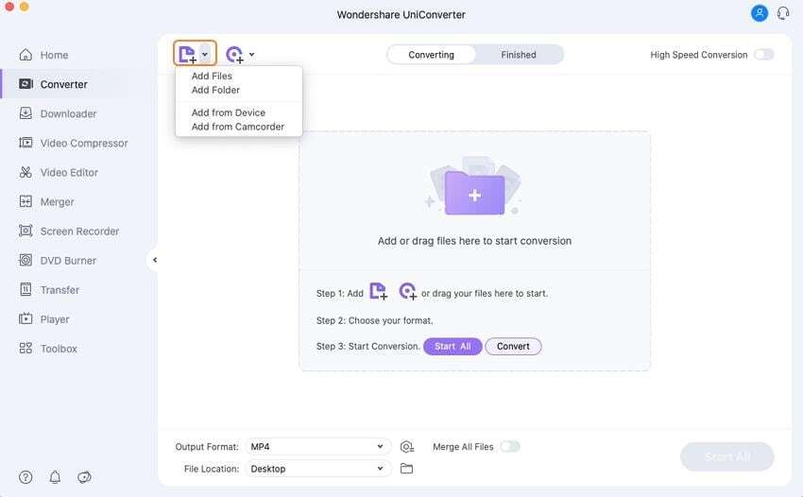Click the Convert button in Step 3
This screenshot has height=497, width=803.
513,346
